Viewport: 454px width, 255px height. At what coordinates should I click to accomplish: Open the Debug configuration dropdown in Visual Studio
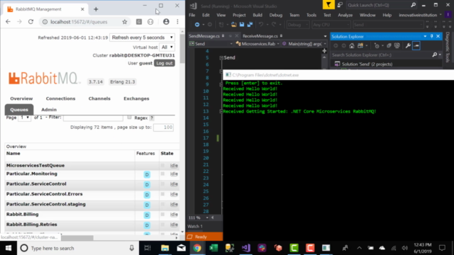(x=297, y=25)
